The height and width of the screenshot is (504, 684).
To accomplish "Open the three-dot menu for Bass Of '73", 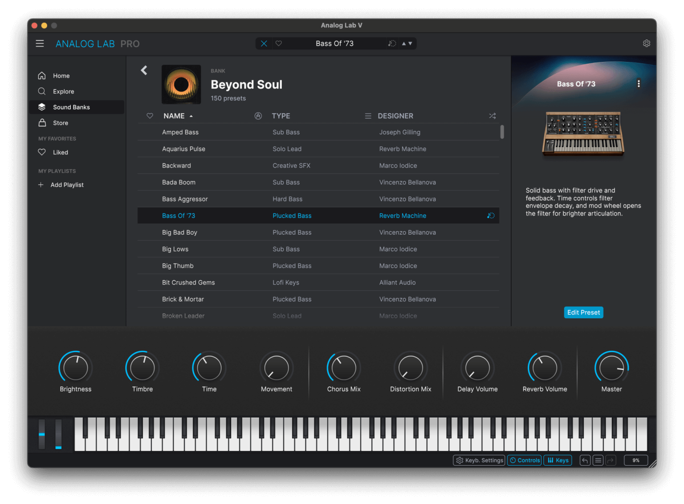I will coord(639,84).
